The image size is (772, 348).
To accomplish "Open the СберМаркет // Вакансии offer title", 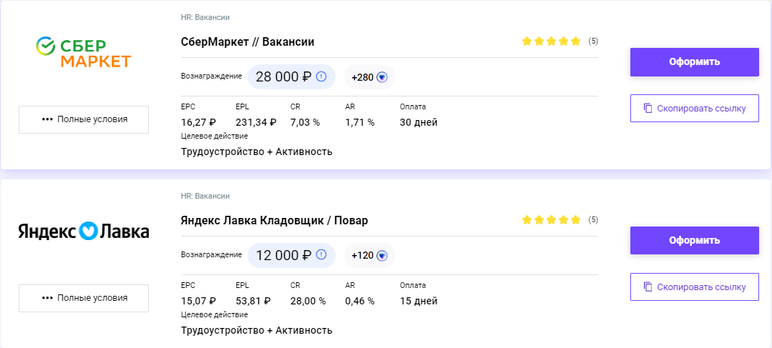I will click(x=248, y=42).
